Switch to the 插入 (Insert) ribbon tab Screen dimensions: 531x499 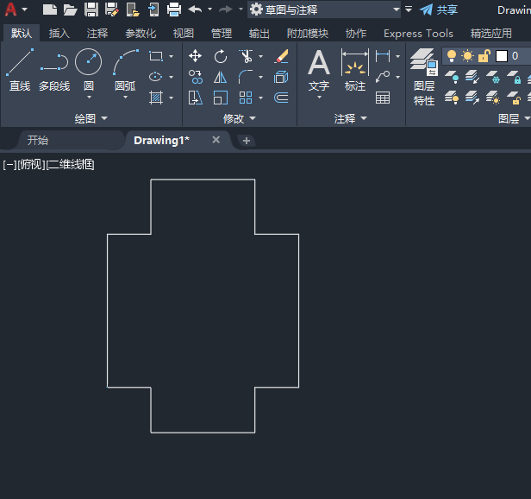[59, 34]
